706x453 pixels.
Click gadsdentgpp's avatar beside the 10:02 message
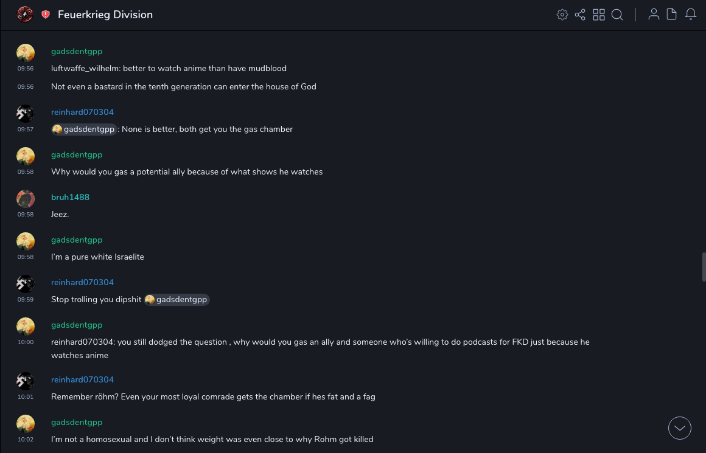point(26,424)
